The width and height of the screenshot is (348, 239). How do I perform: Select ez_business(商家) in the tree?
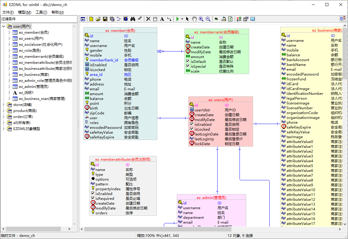(x=34, y=74)
